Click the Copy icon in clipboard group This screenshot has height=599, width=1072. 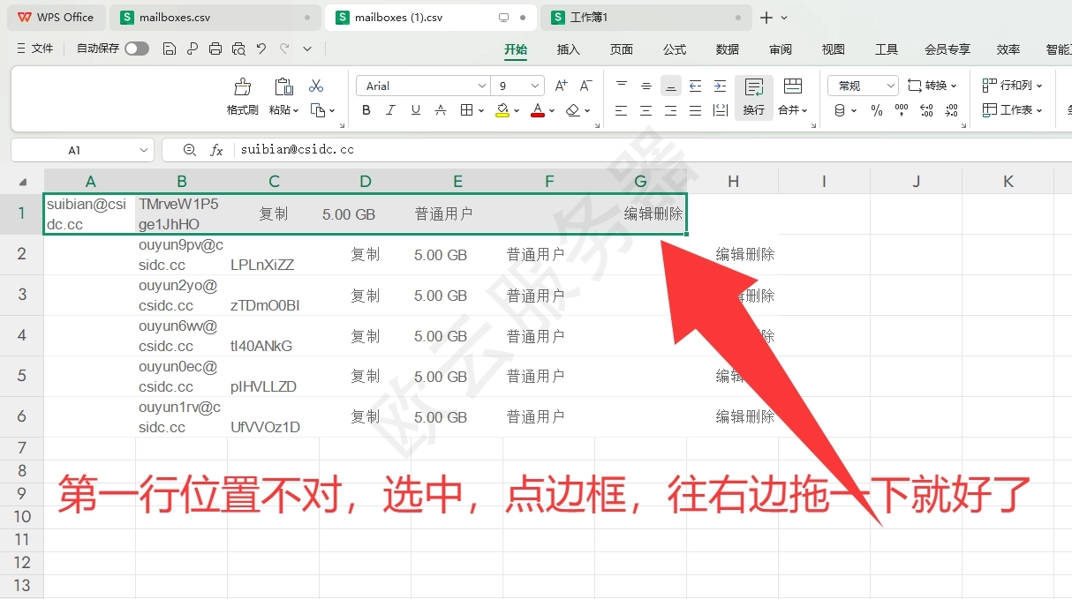pos(320,110)
